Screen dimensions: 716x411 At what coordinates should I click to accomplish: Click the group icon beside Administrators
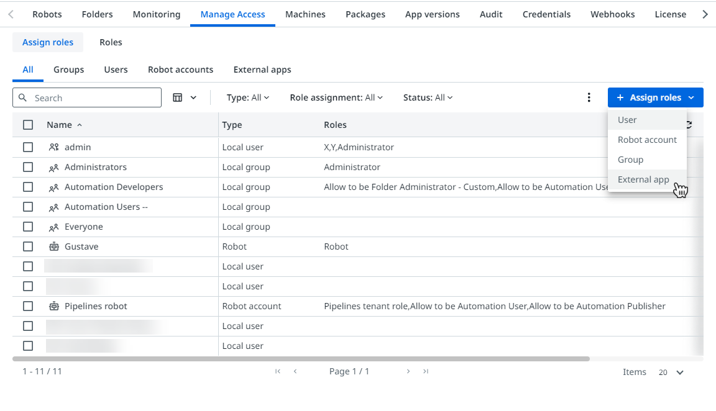click(x=52, y=167)
